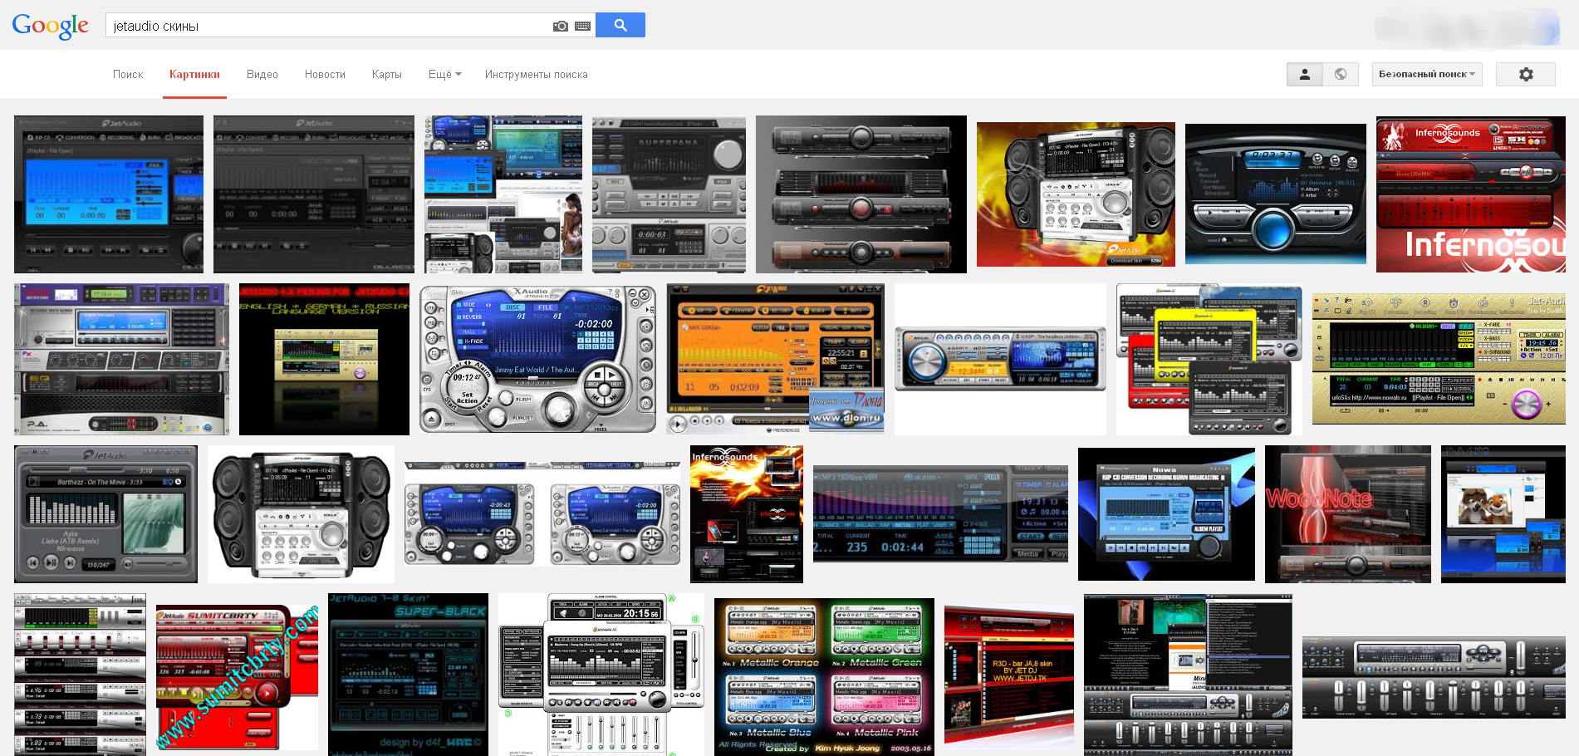Open search by image camera icon
1579x756 pixels.
point(561,26)
